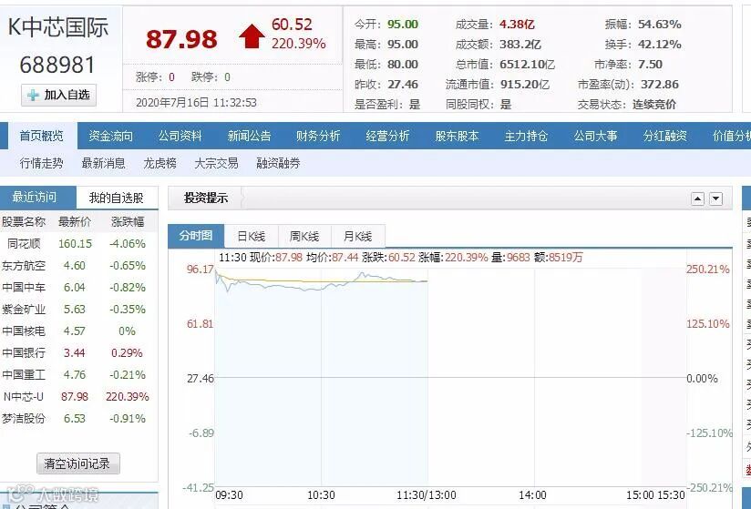751x509 pixels.
Task: Expand 投资提示 panel with down arrow
Action: click(716, 199)
